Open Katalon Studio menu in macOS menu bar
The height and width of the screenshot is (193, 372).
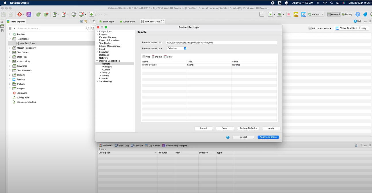click(x=19, y=3)
